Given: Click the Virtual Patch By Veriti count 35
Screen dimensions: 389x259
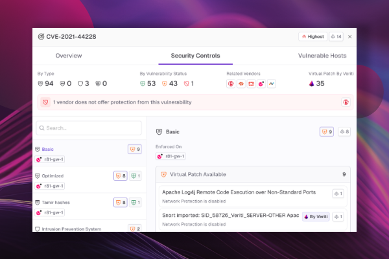Looking at the screenshot, I should coord(320,84).
